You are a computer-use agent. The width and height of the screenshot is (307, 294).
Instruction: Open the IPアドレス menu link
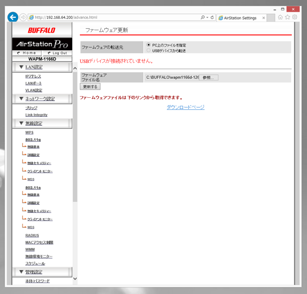click(33, 76)
